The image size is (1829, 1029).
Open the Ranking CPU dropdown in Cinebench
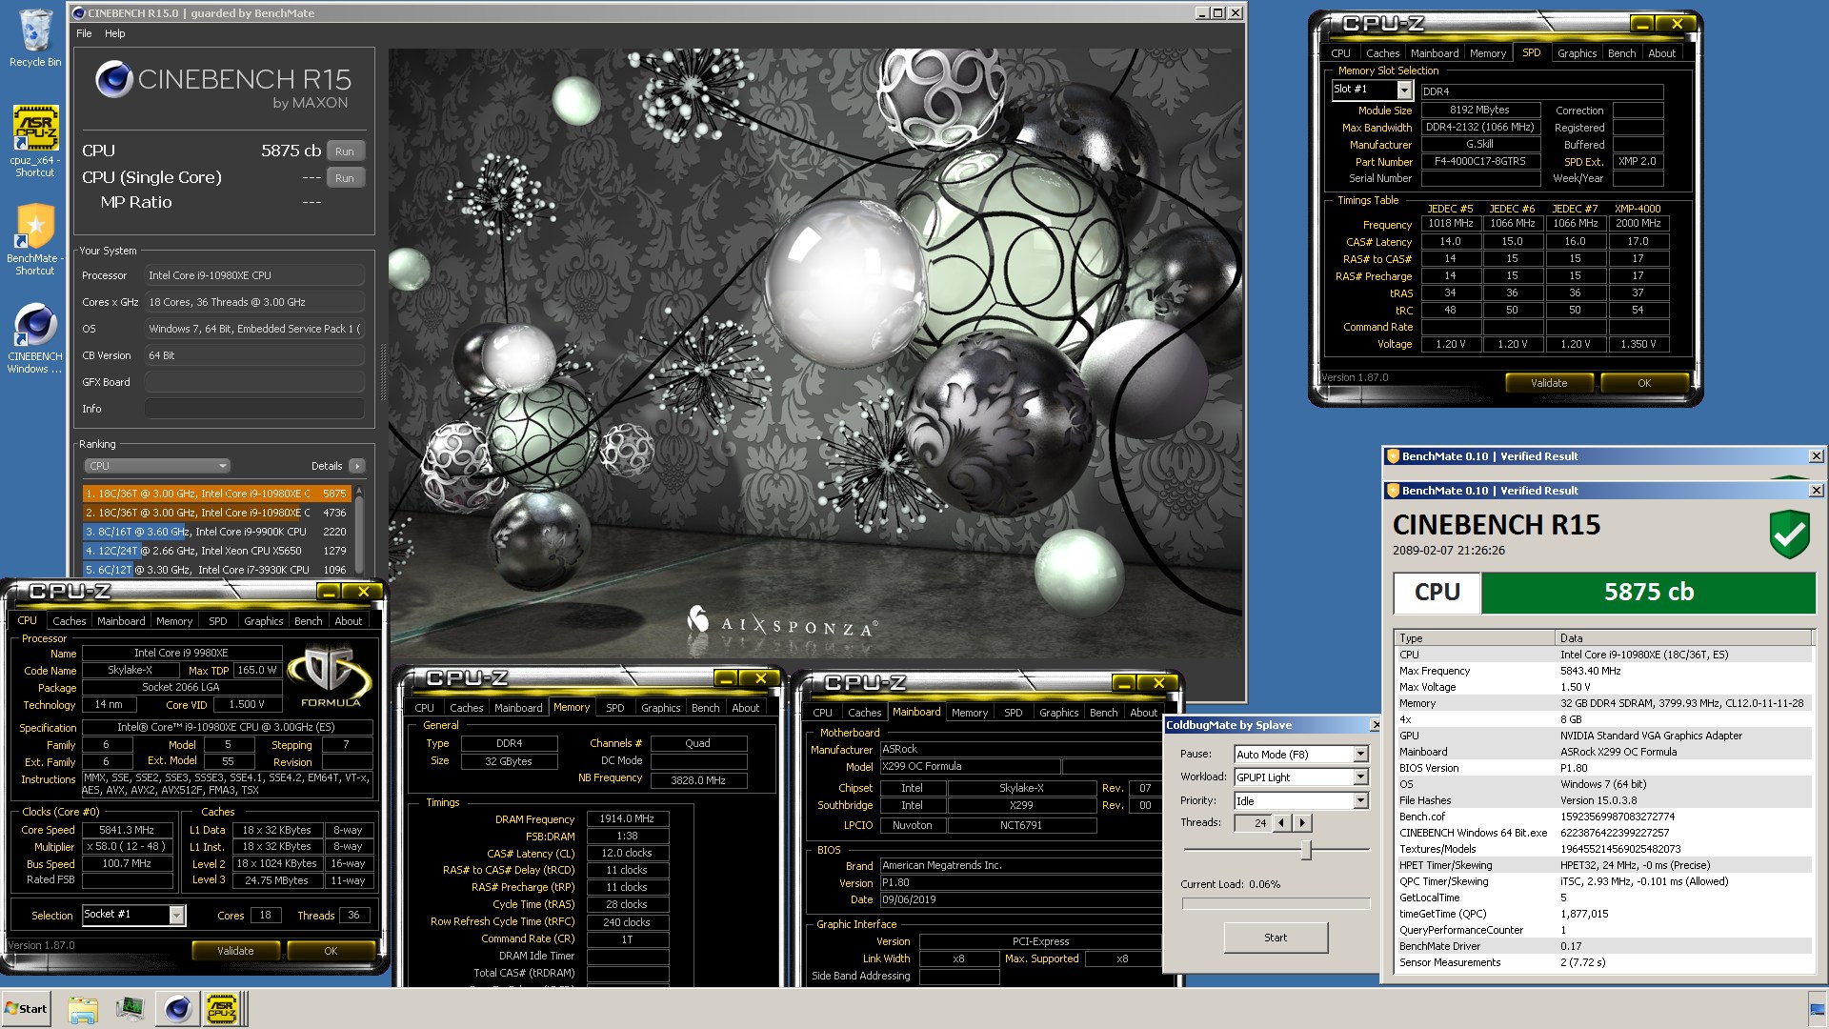coord(157,466)
